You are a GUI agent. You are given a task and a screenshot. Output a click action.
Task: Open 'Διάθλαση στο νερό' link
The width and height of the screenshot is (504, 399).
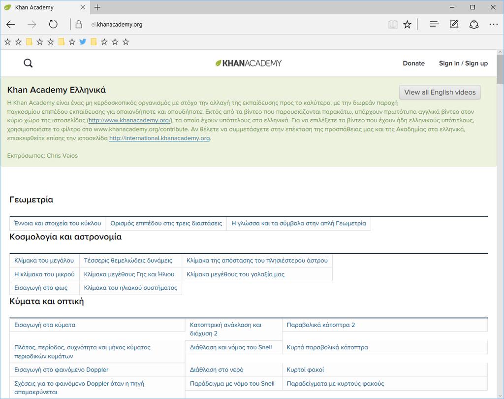click(x=217, y=370)
